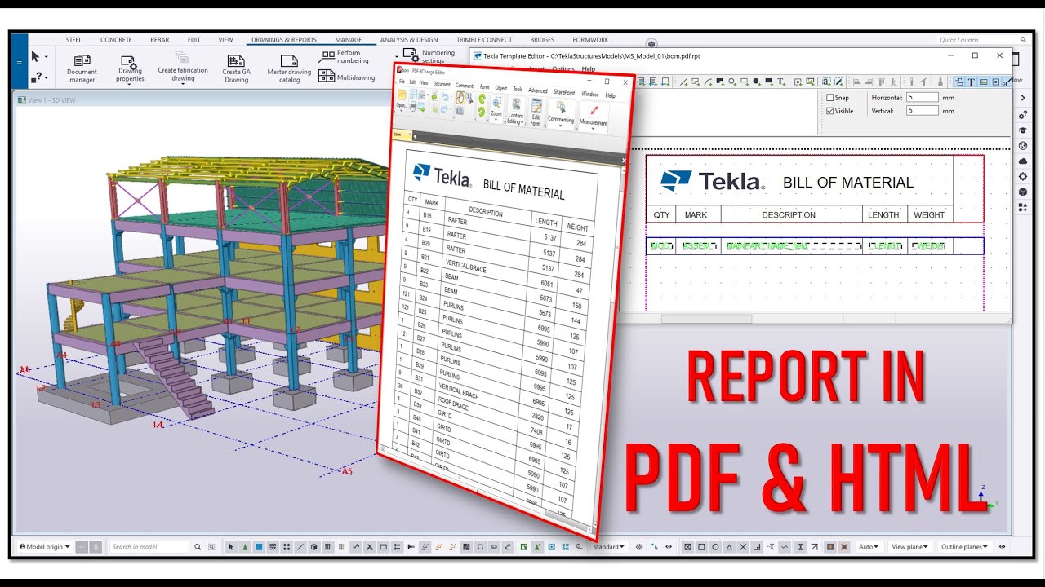Open the Tekla hamburger file menu
1045x587 pixels.
click(x=18, y=60)
